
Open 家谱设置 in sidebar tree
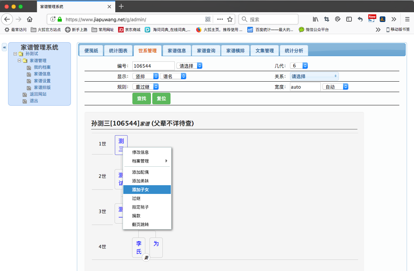42,81
